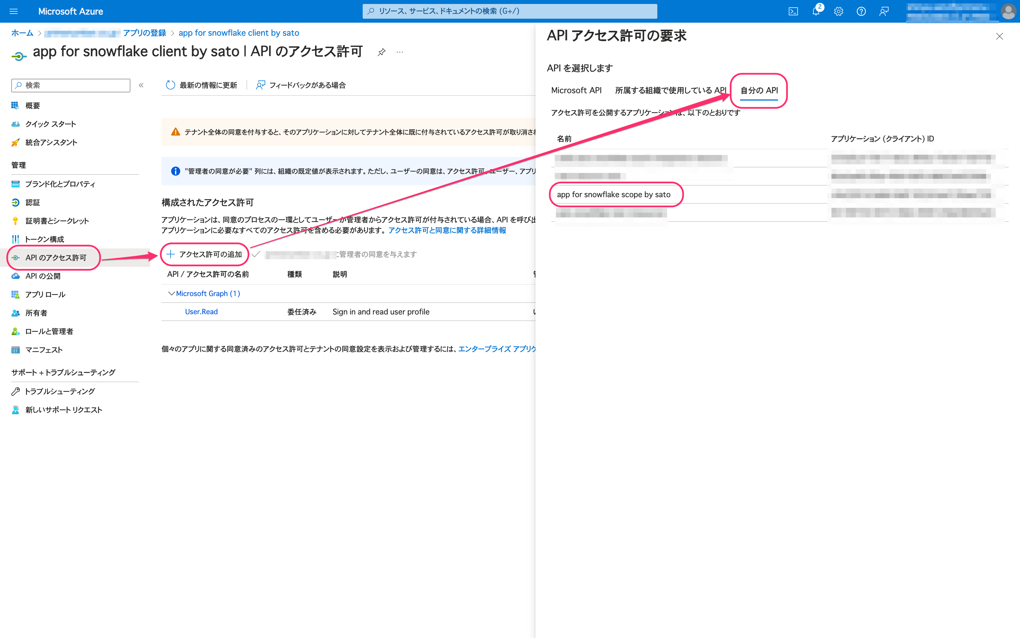This screenshot has height=638, width=1020.
Task: Click API / アクセス許可の名前 column header
Action: [x=208, y=274]
